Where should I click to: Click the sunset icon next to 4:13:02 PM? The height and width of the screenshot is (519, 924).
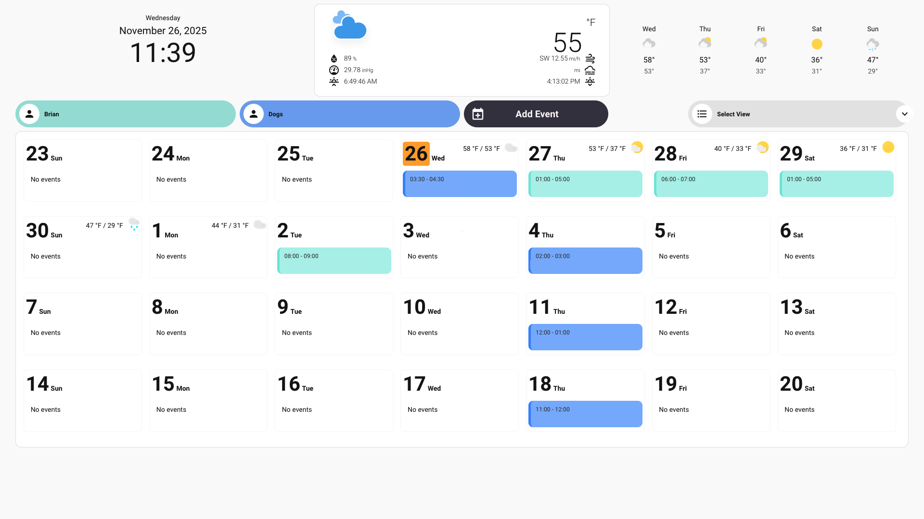point(590,81)
